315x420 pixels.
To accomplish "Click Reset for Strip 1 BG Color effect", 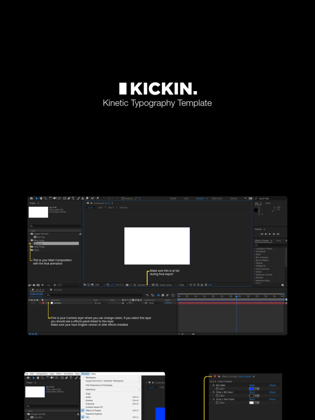I will pos(252,392).
